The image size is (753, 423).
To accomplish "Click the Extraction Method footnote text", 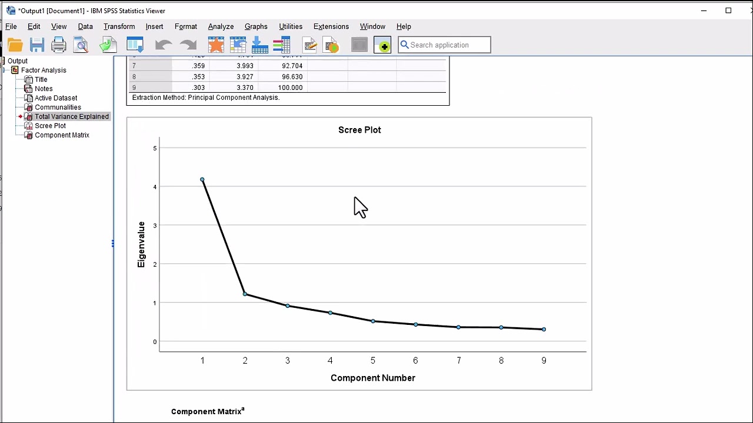I will coord(205,98).
